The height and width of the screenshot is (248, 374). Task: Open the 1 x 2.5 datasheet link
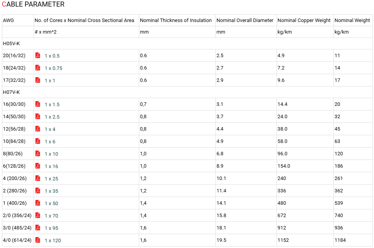[52, 117]
